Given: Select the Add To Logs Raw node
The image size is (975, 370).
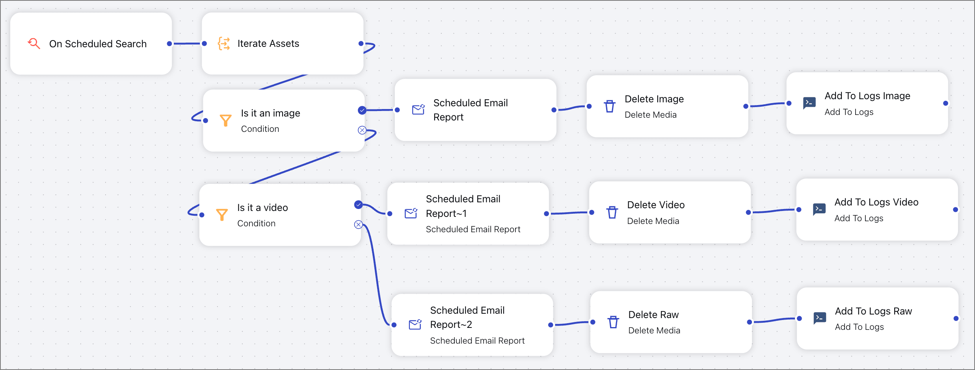Looking at the screenshot, I should tap(878, 318).
